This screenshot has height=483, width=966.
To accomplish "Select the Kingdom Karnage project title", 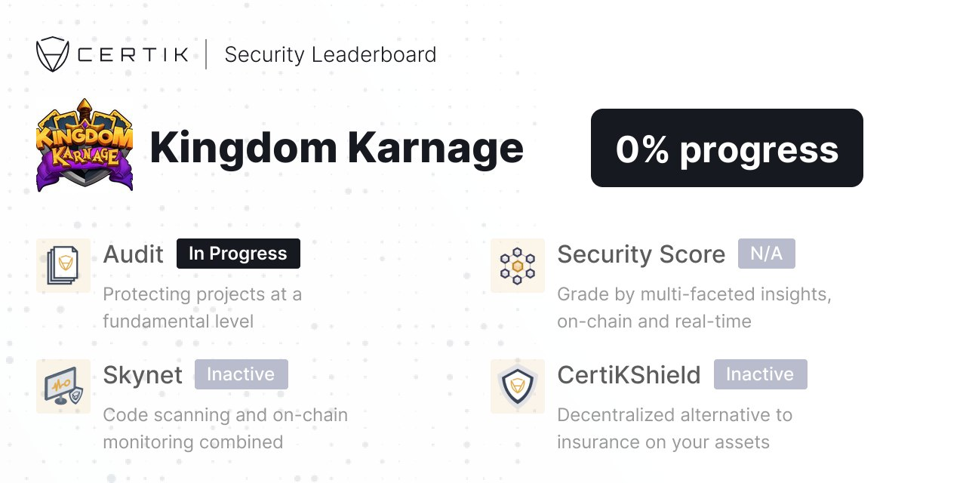I will click(x=337, y=148).
